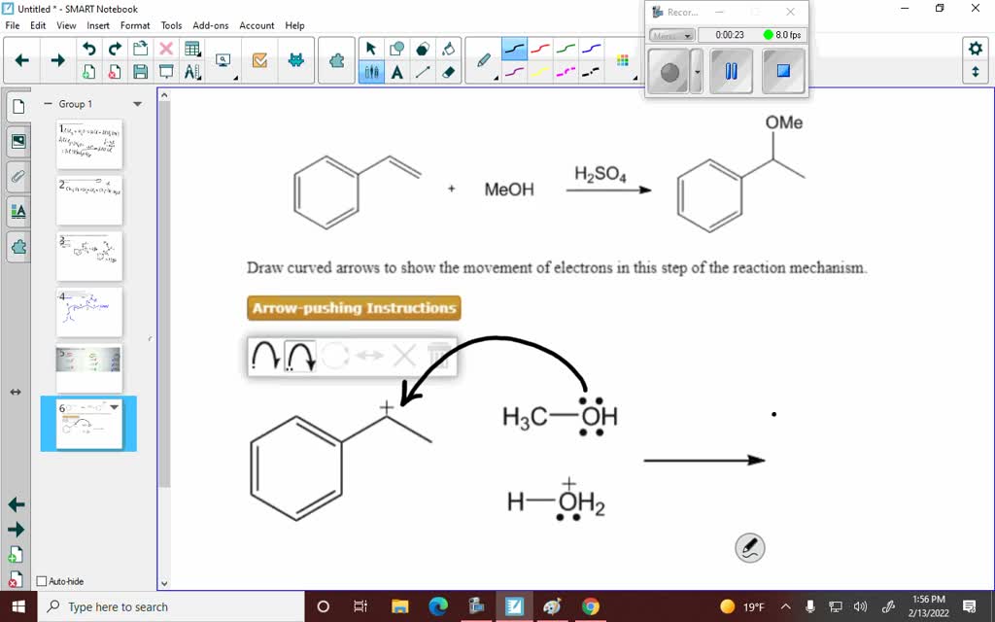Image resolution: width=995 pixels, height=622 pixels.
Task: Stop the screen recording
Action: click(x=783, y=70)
